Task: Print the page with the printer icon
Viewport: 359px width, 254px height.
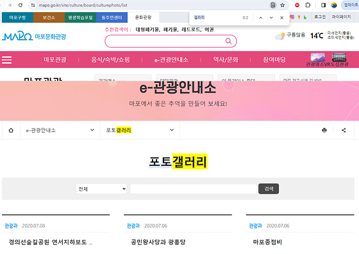Action: [x=324, y=130]
